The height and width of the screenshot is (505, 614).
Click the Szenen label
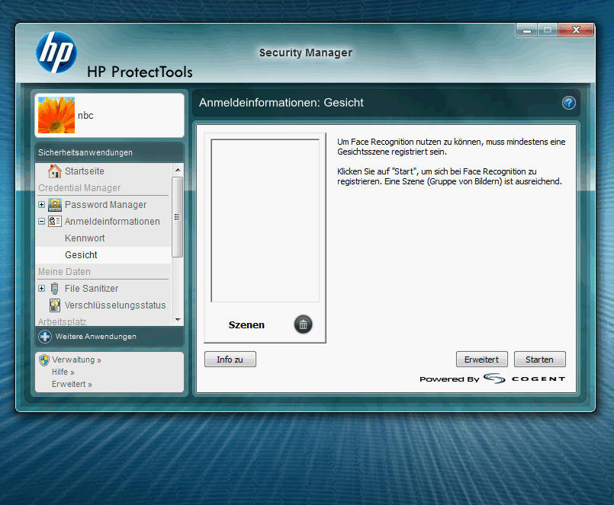246,324
